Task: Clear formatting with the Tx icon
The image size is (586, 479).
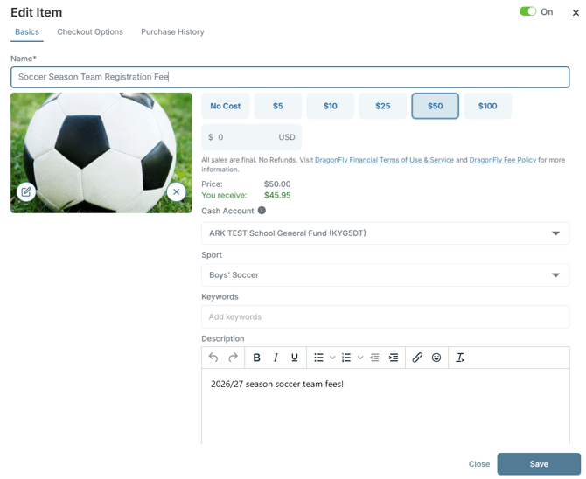Action: (x=460, y=358)
